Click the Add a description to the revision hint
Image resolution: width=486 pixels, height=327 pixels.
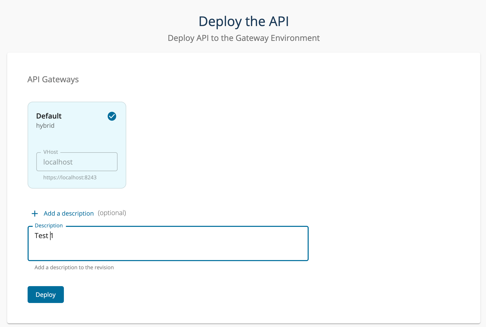tap(74, 267)
